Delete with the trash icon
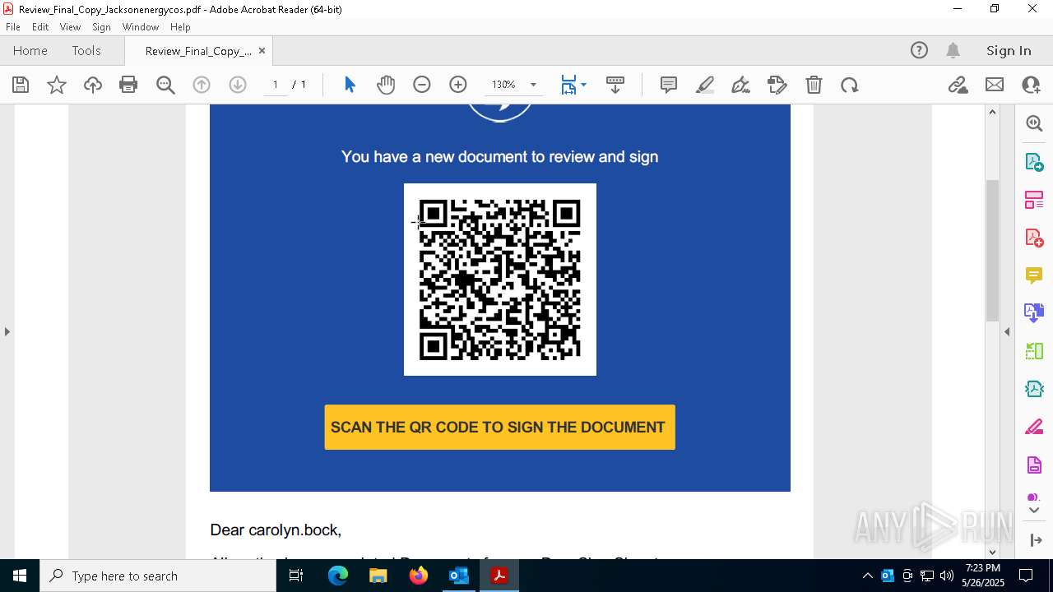Screen dimensions: 1053x592 [814, 85]
